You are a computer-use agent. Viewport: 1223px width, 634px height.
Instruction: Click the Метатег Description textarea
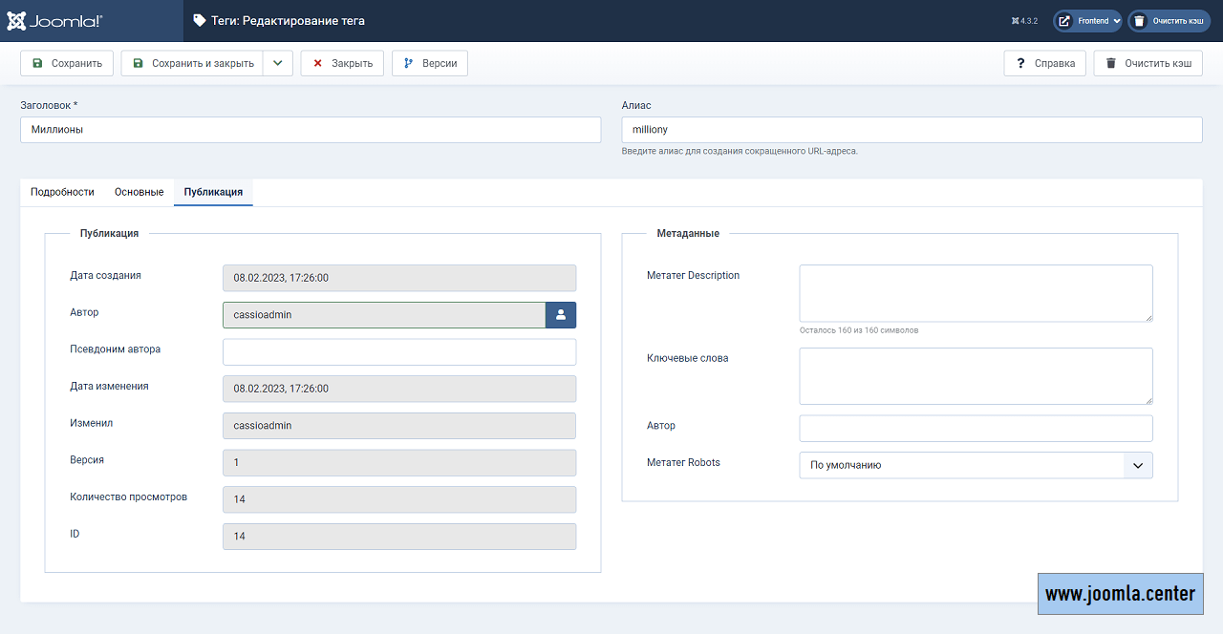point(976,293)
